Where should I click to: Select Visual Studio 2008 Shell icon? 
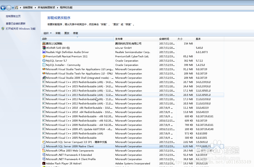44,78
